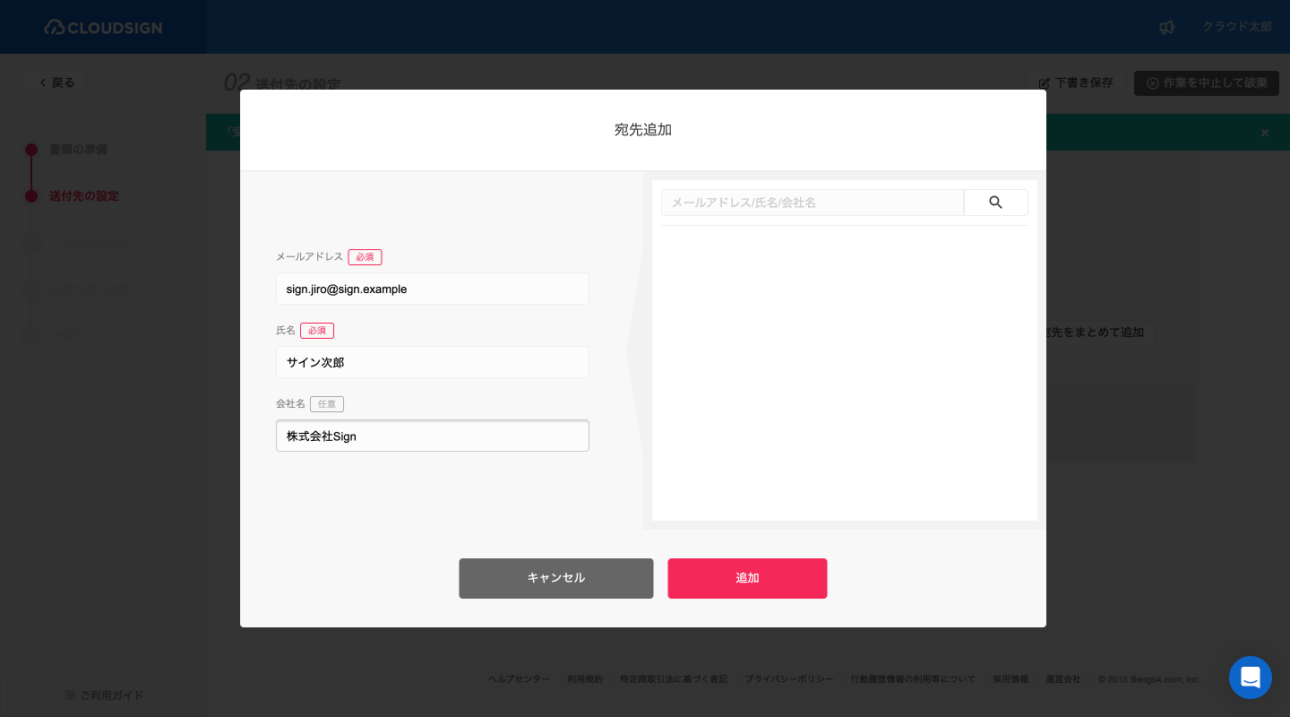1290x717 pixels.
Task: Click the 氏名 field with サイン次郎
Action: 432,362
